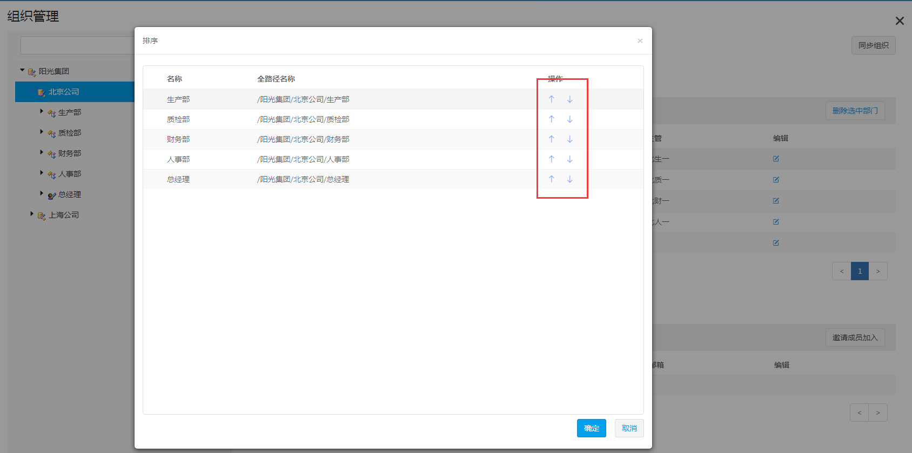Go to previous page in members pagination

pos(859,413)
